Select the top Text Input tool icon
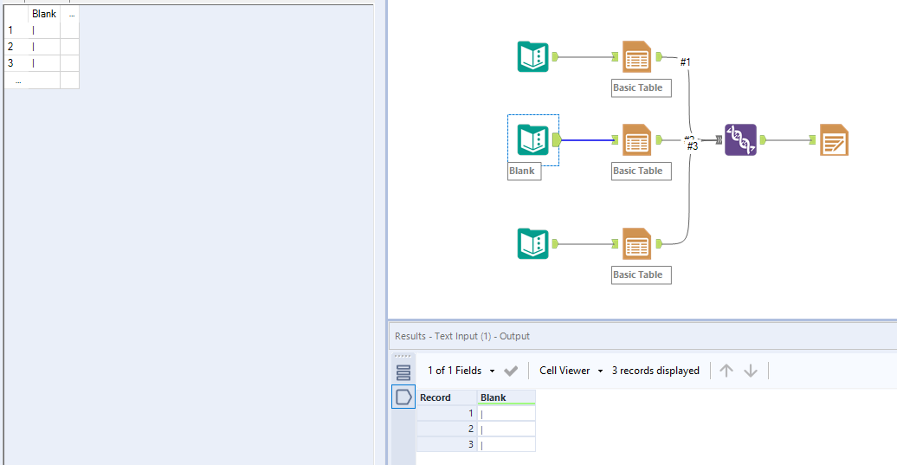The height and width of the screenshot is (465, 897). tap(532, 56)
